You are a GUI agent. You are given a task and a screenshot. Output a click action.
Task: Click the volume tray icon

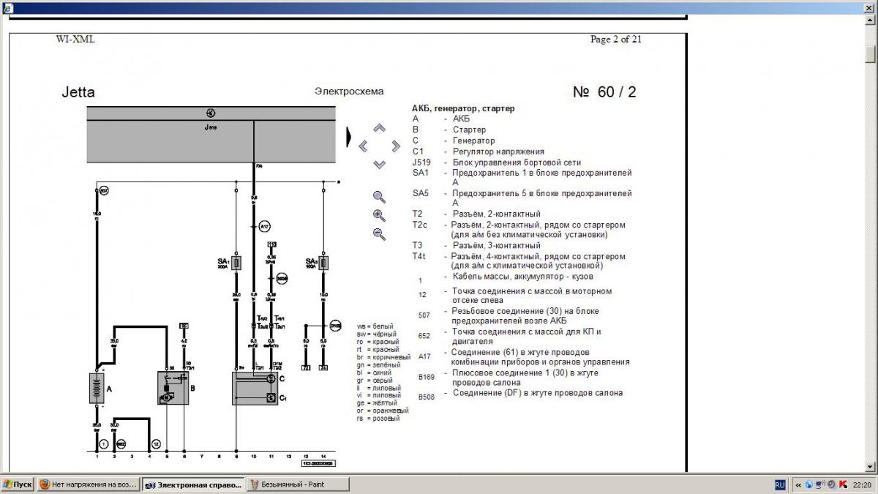[x=831, y=484]
